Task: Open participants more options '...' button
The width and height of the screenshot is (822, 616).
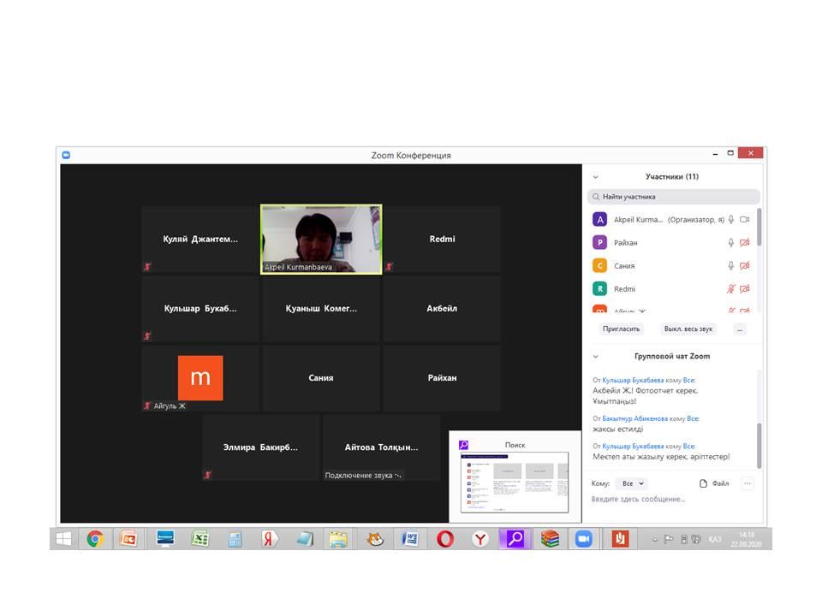Action: coord(740,329)
